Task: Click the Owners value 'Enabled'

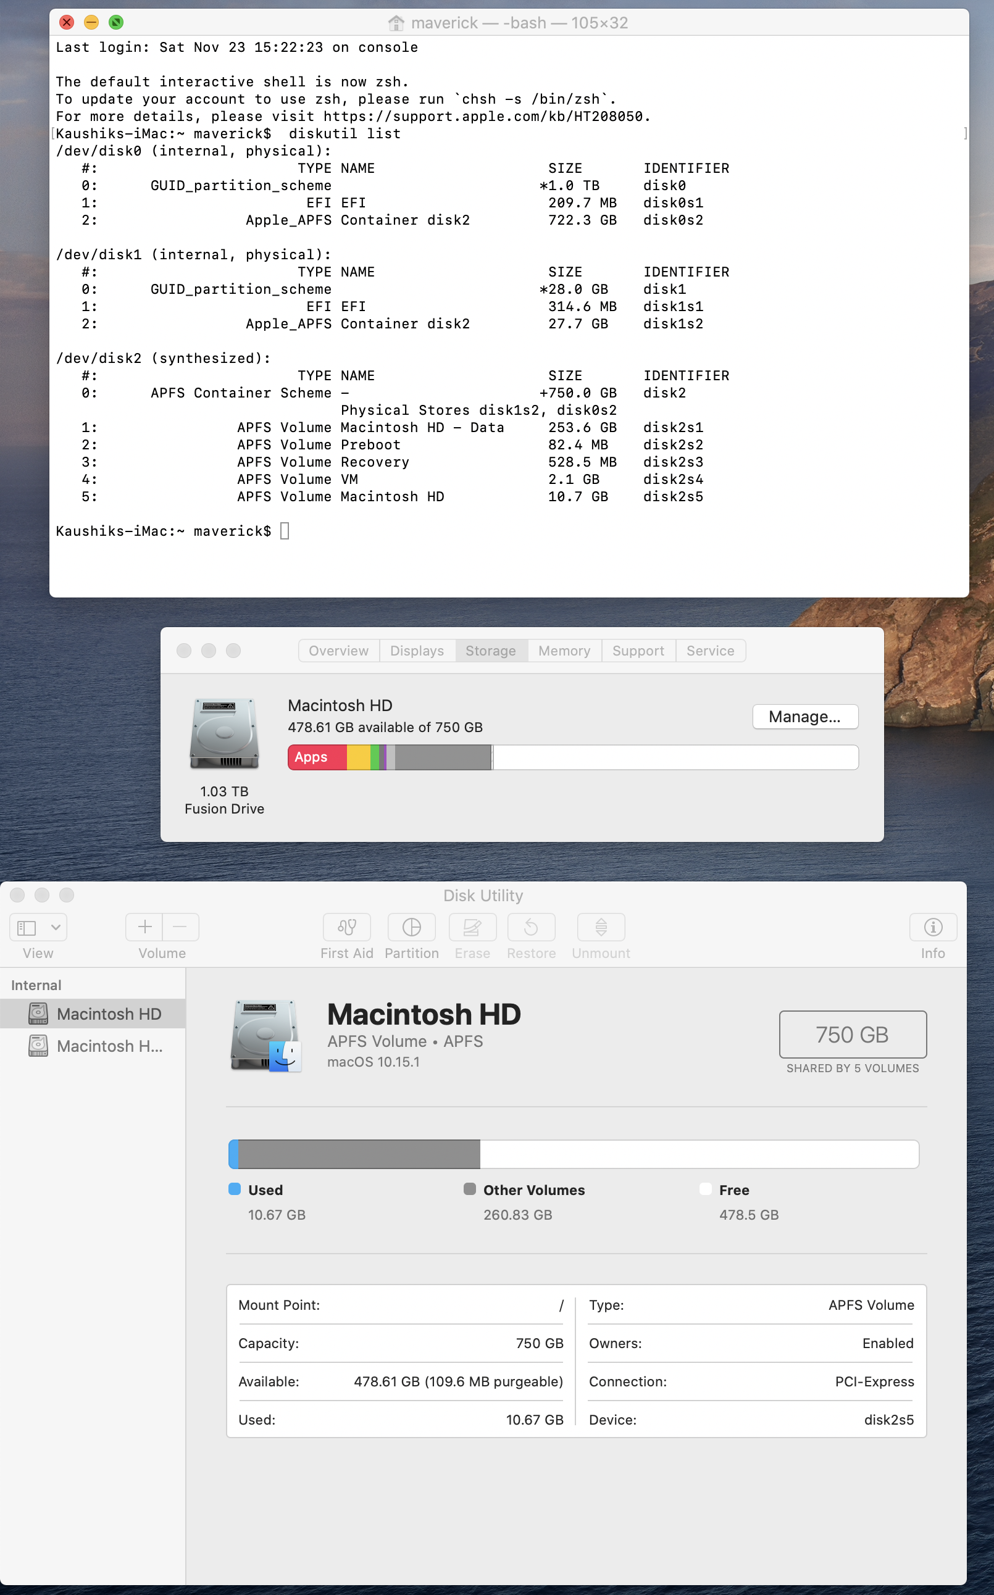Action: tap(888, 1343)
